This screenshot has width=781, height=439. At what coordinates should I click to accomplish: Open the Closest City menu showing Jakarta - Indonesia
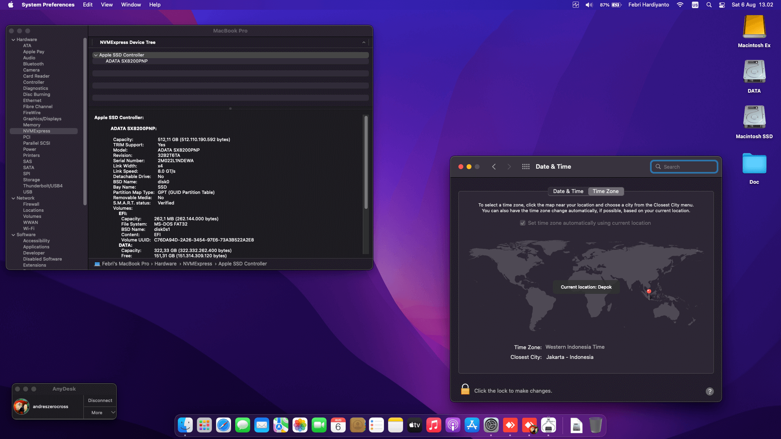point(569,357)
